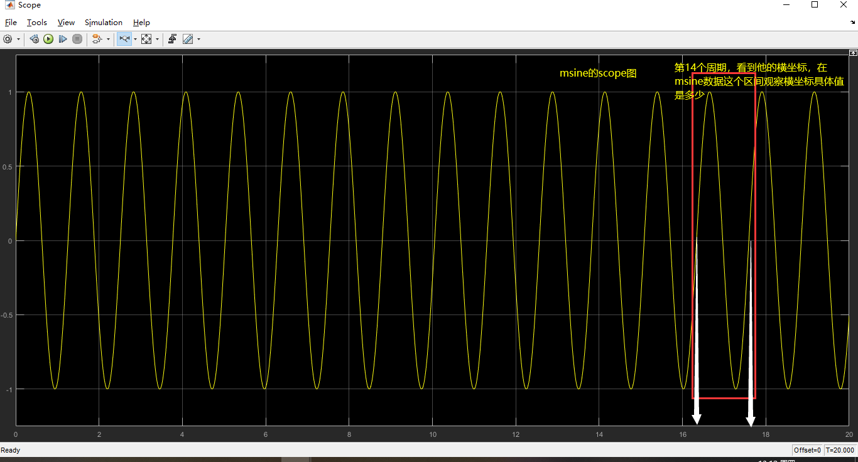The width and height of the screenshot is (858, 462).
Task: Expand the Configuration Properties dropdown arrow
Action: click(x=18, y=40)
